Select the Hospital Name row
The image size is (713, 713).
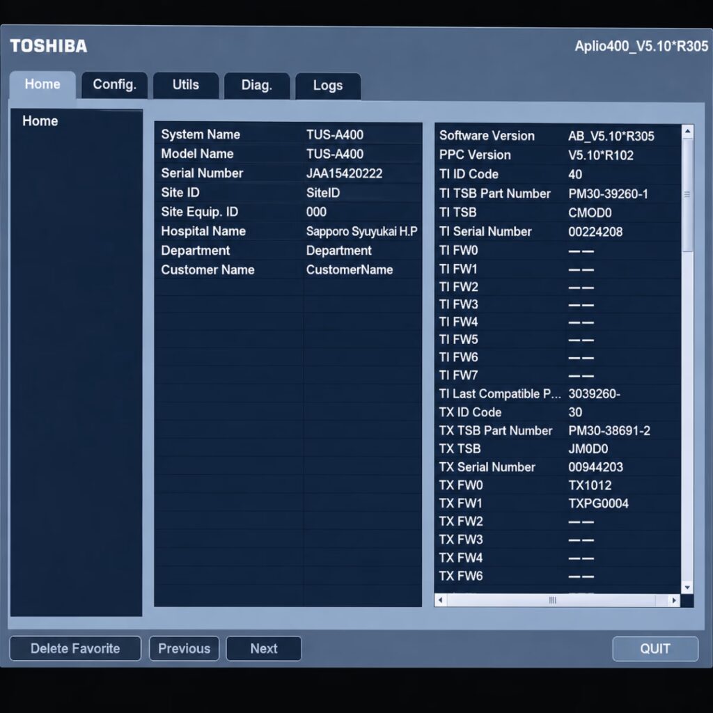[288, 231]
